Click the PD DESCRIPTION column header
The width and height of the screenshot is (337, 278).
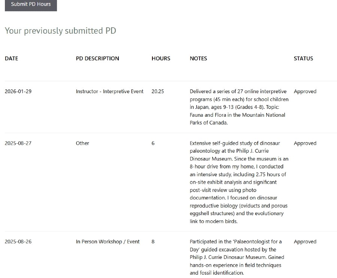97,58
